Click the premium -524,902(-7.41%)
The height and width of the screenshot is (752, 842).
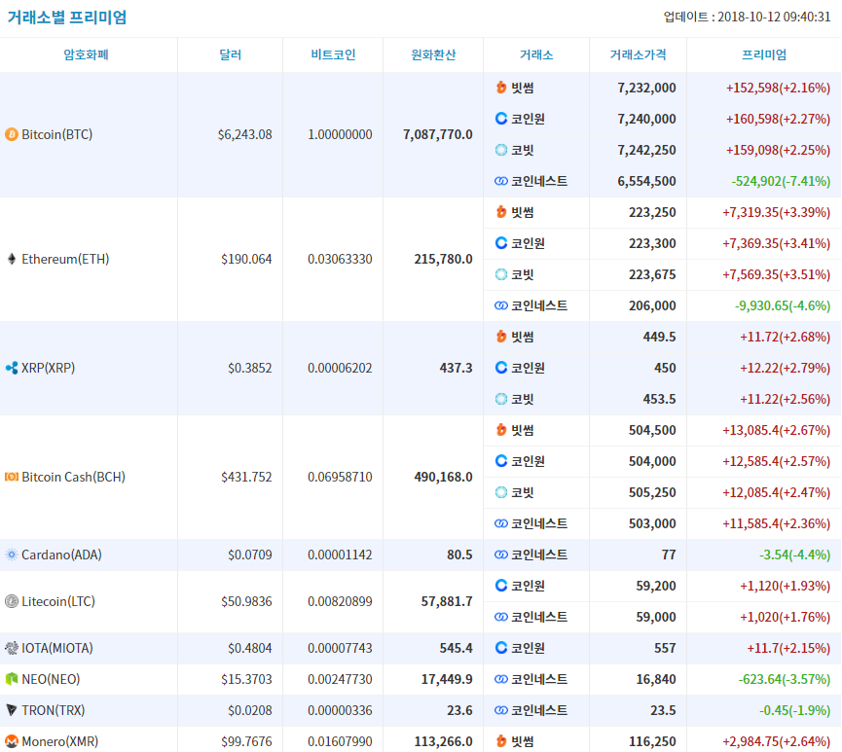click(781, 181)
